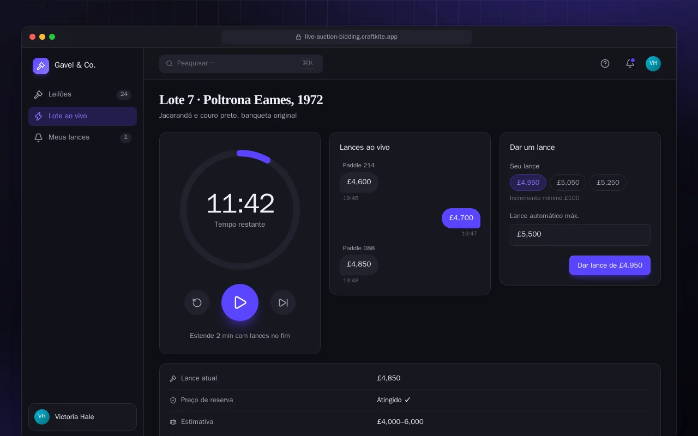The width and height of the screenshot is (698, 436).
Task: Open Victoria Hale profile card
Action: click(x=82, y=417)
